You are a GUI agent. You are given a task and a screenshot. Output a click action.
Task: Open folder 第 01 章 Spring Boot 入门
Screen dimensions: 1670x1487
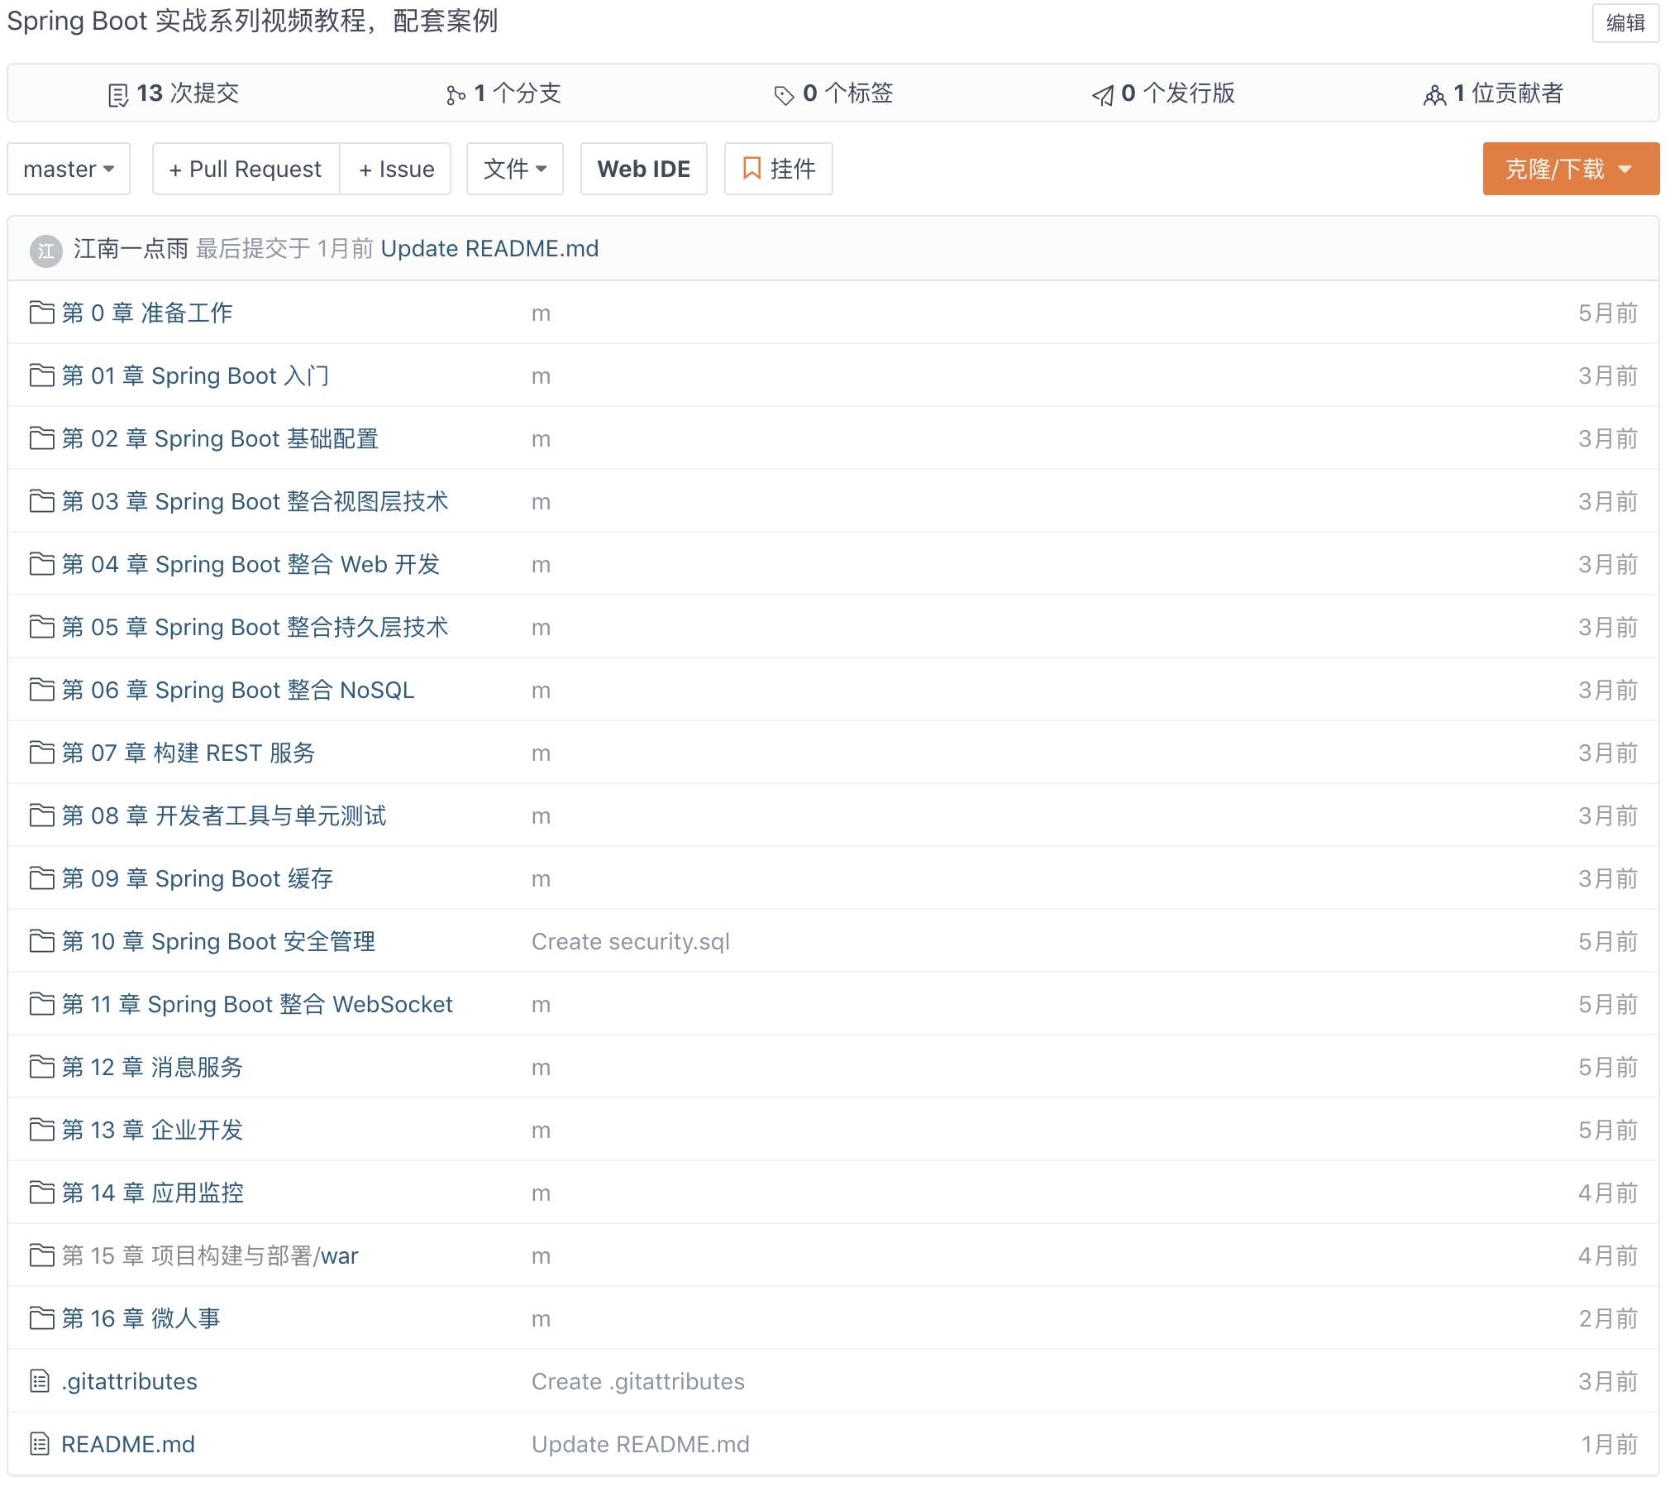tap(196, 375)
